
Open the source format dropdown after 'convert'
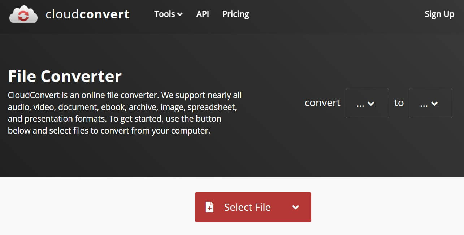[x=367, y=103]
